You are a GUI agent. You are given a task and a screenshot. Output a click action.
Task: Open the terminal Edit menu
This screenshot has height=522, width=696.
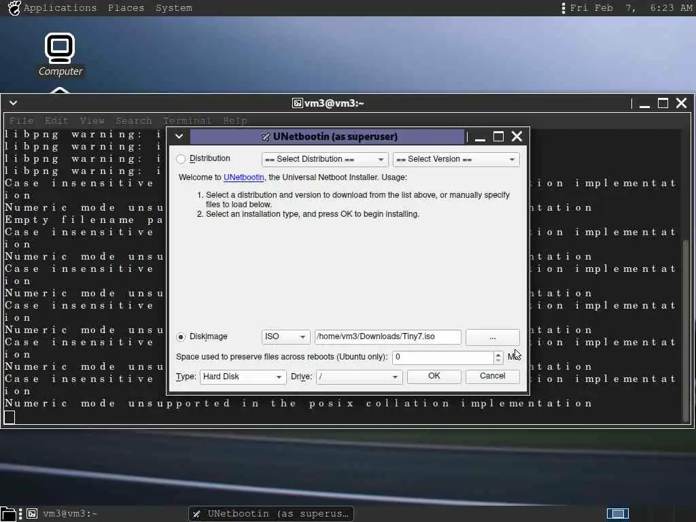56,121
